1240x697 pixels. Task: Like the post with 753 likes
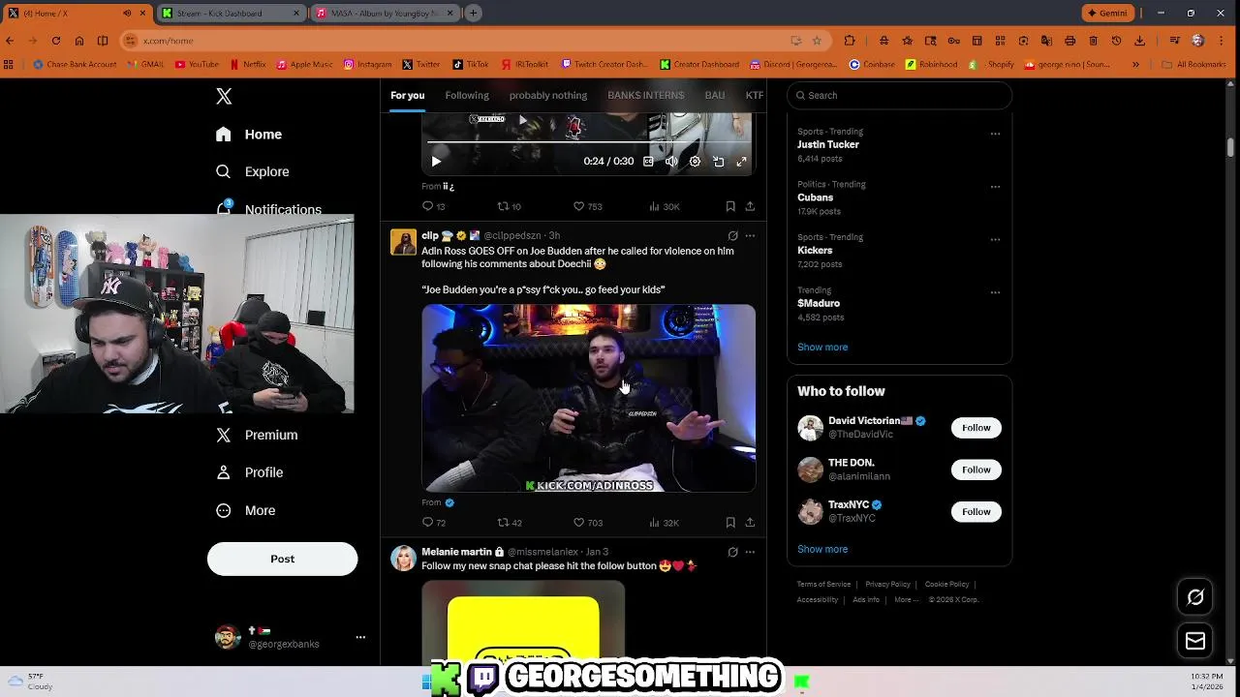(x=587, y=206)
